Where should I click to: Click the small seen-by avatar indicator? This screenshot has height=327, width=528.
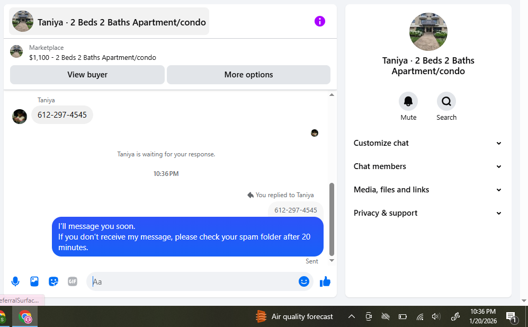pyautogui.click(x=315, y=133)
